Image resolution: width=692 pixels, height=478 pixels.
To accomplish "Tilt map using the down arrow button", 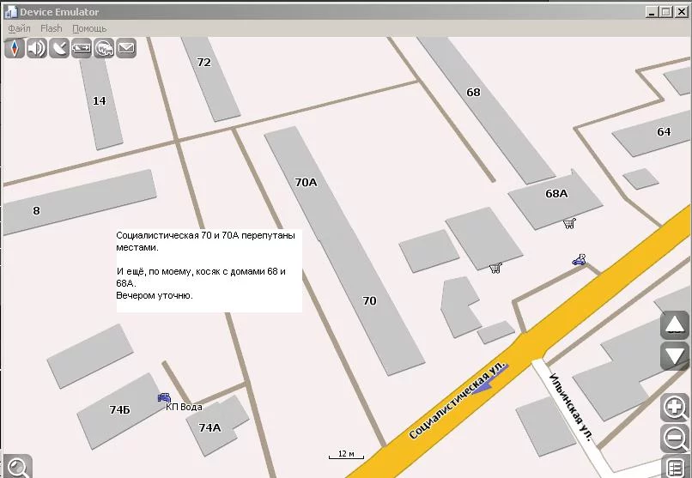I will point(675,355).
